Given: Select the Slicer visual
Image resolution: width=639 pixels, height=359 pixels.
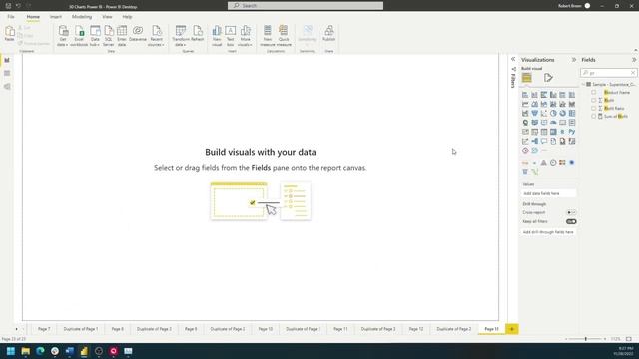Looking at the screenshot, I should tap(535, 132).
